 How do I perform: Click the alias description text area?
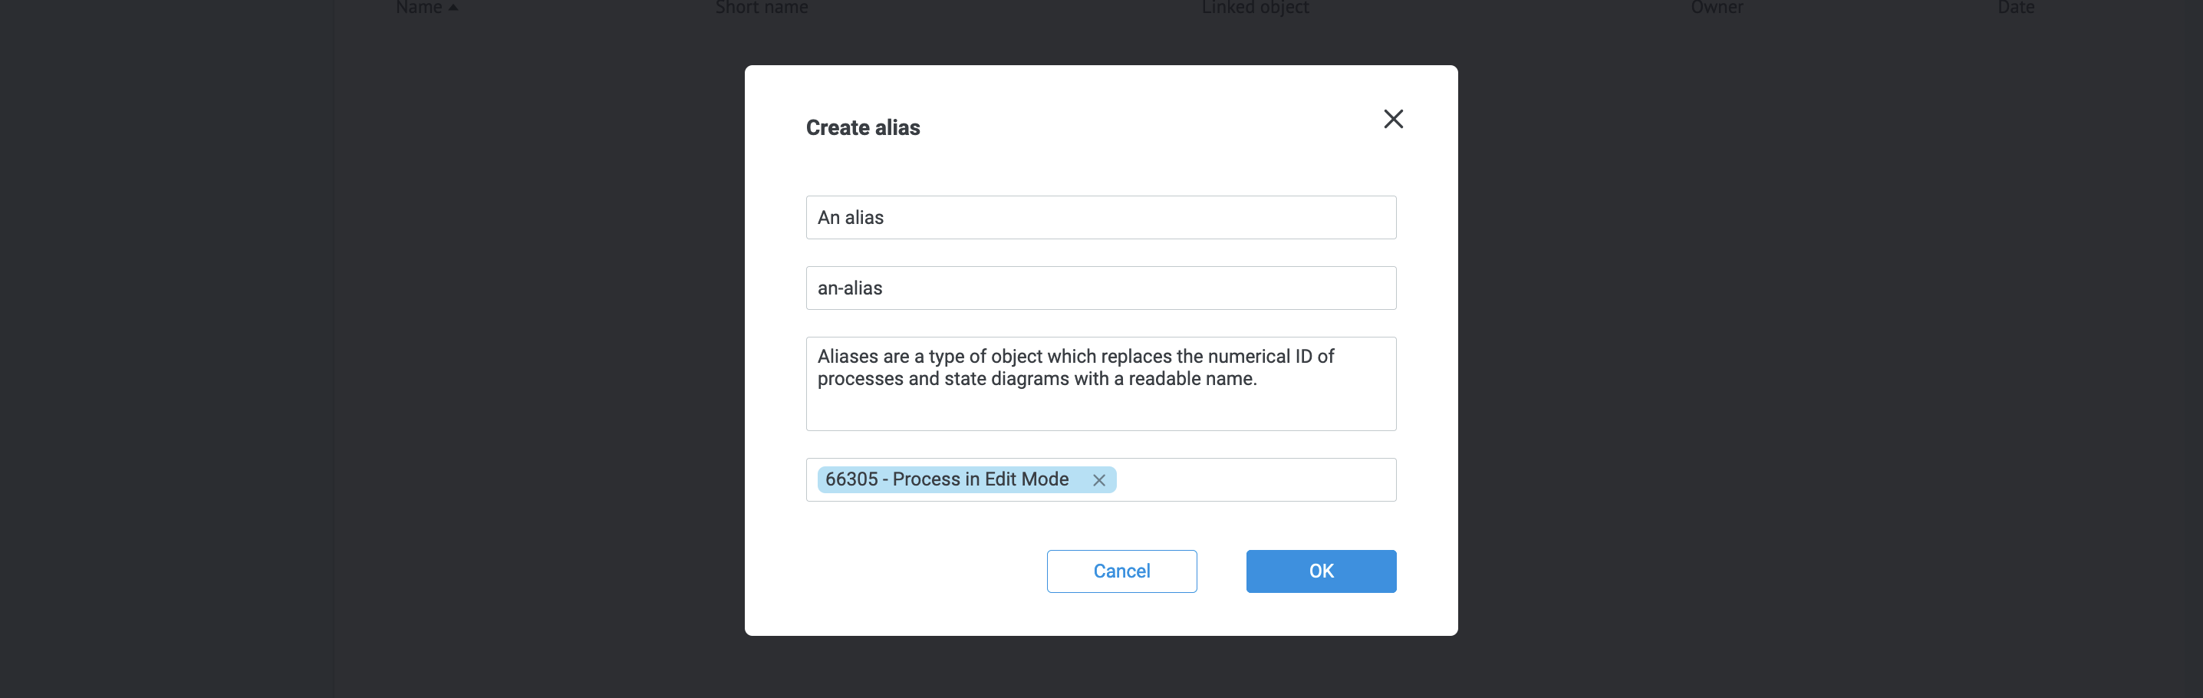click(1101, 384)
